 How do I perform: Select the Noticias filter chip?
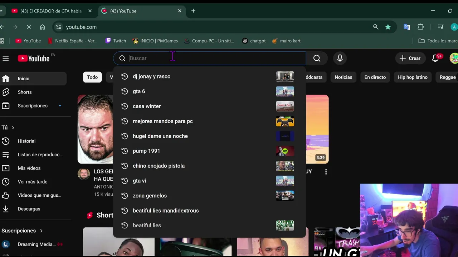[343, 77]
